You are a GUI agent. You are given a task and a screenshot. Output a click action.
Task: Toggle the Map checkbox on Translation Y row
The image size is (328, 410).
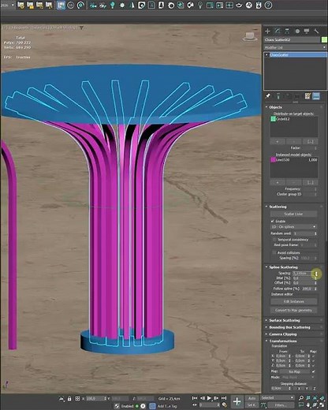[x=314, y=361]
